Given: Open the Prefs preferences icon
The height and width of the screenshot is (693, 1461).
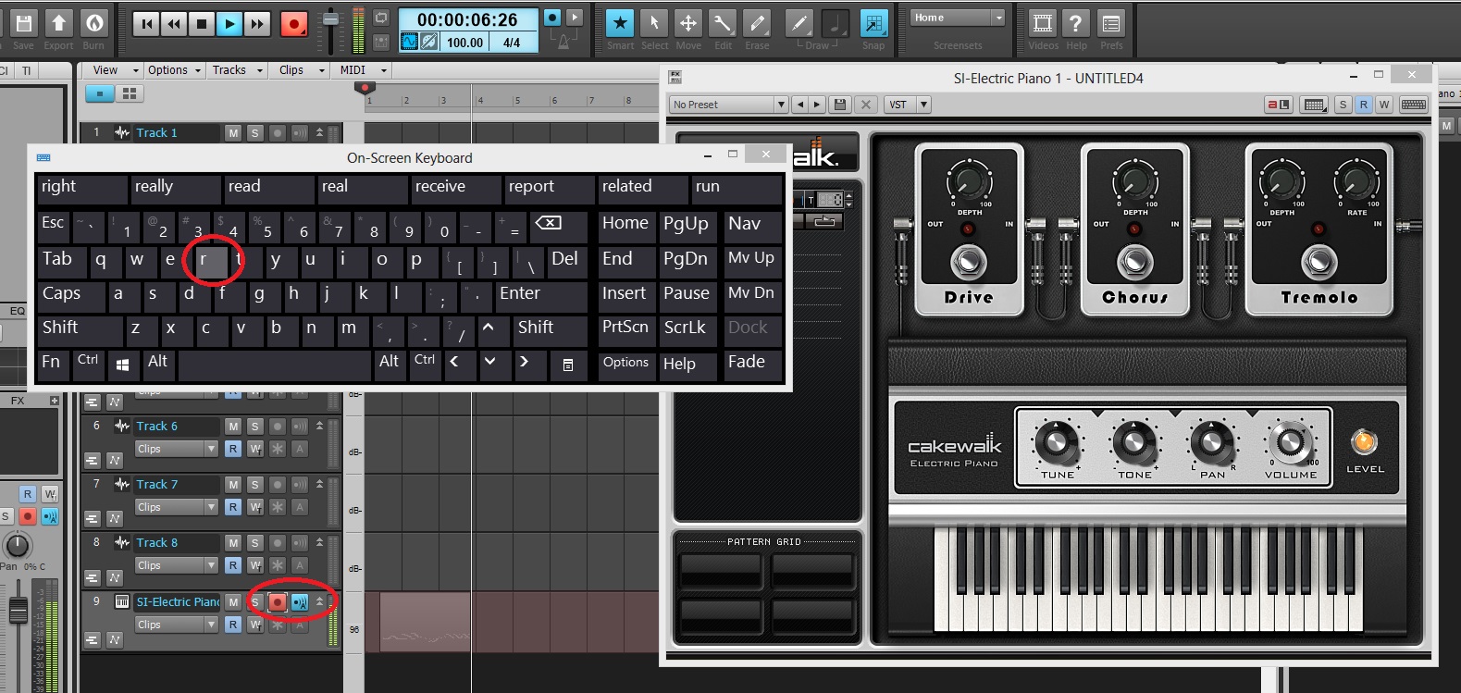Looking at the screenshot, I should (x=1111, y=23).
